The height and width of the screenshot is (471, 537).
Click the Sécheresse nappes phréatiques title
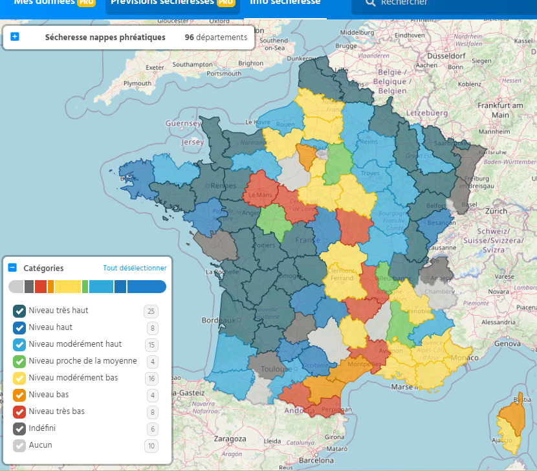105,38
